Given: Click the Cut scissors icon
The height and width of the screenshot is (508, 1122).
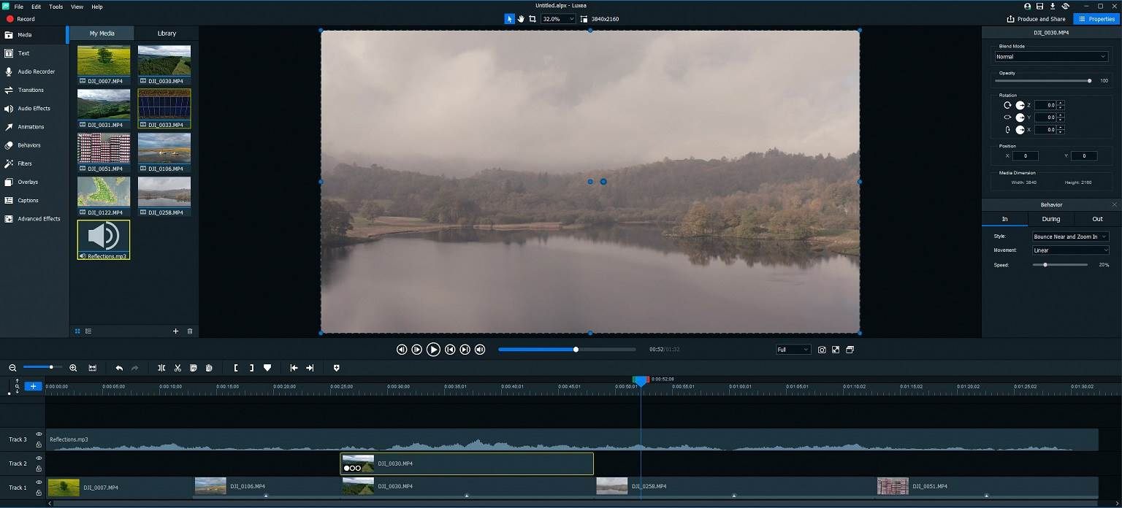Looking at the screenshot, I should coord(178,368).
